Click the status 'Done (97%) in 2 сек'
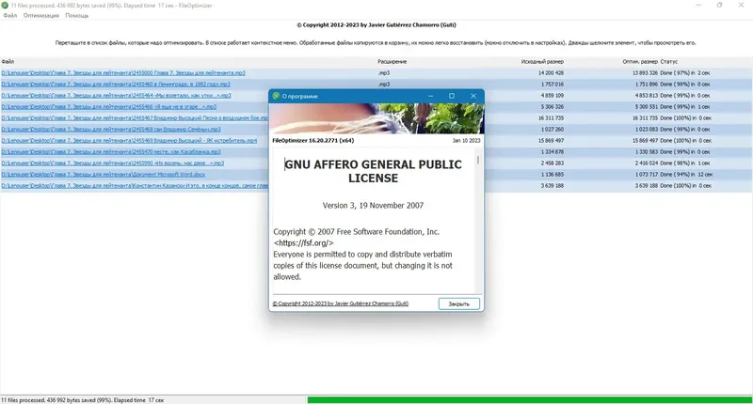Viewport: 753px width, 404px height. 685,73
